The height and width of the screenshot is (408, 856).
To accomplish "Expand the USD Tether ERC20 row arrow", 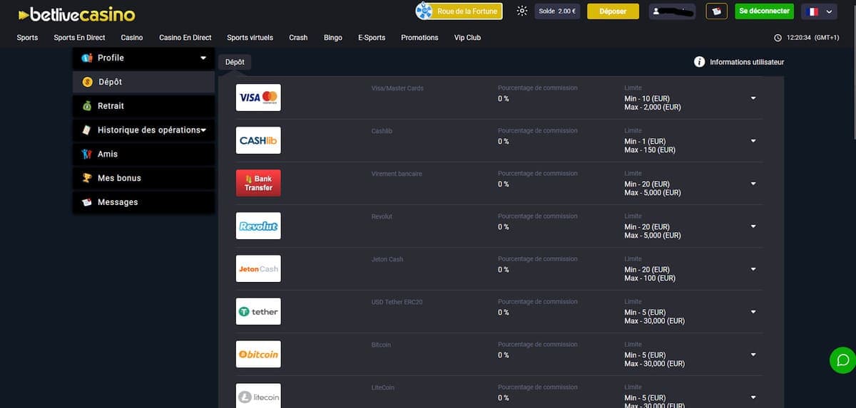I will (x=753, y=312).
